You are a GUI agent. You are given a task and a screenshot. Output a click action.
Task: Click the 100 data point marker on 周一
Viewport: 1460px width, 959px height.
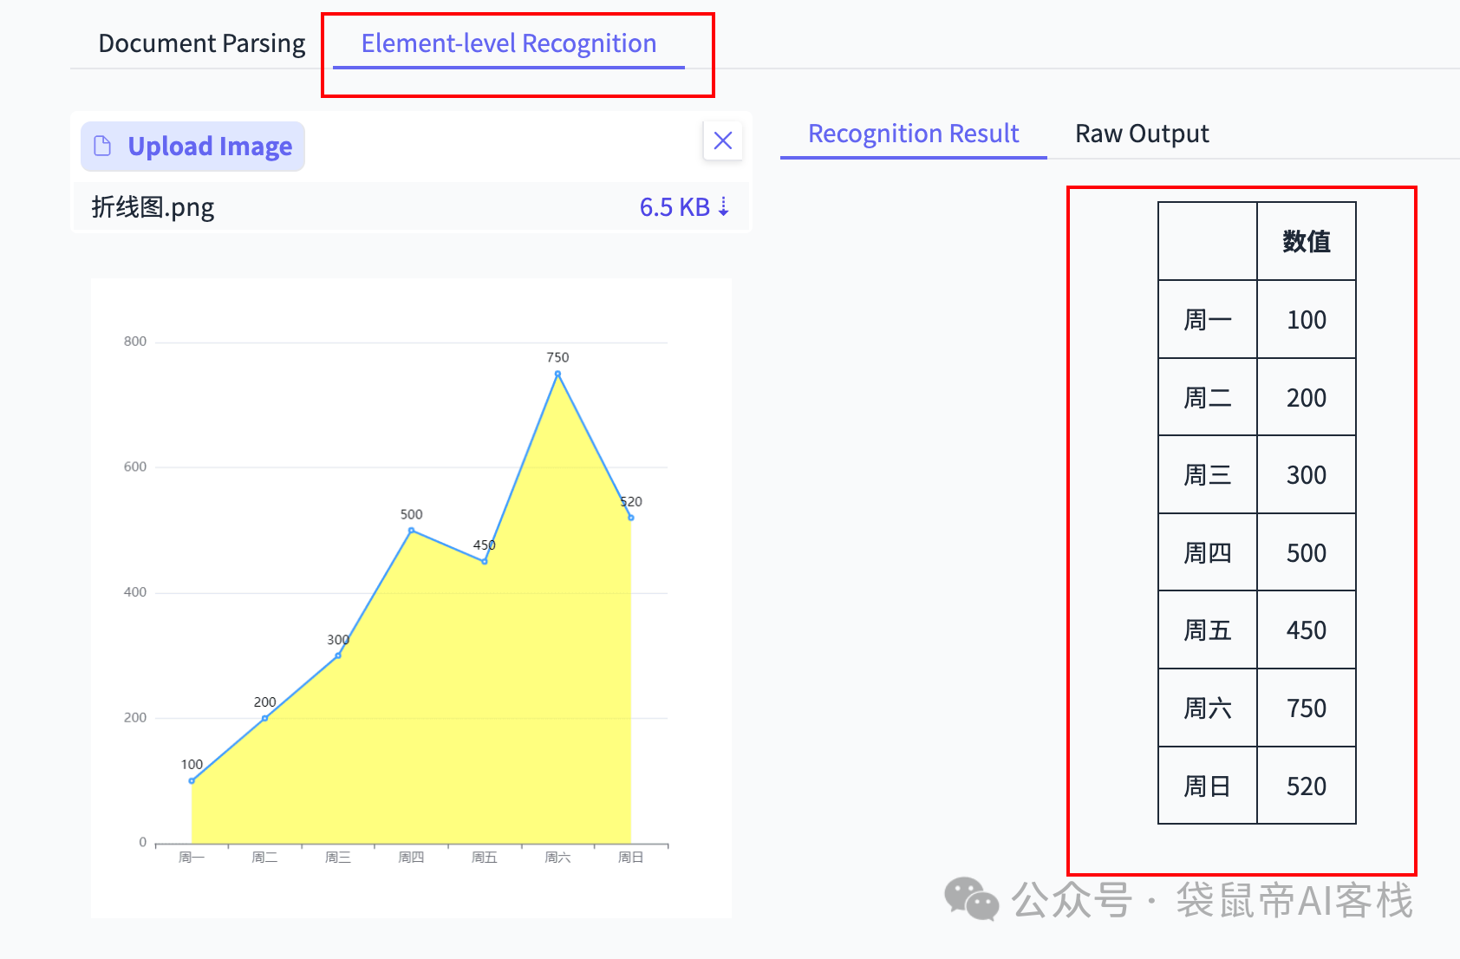pyautogui.click(x=192, y=780)
